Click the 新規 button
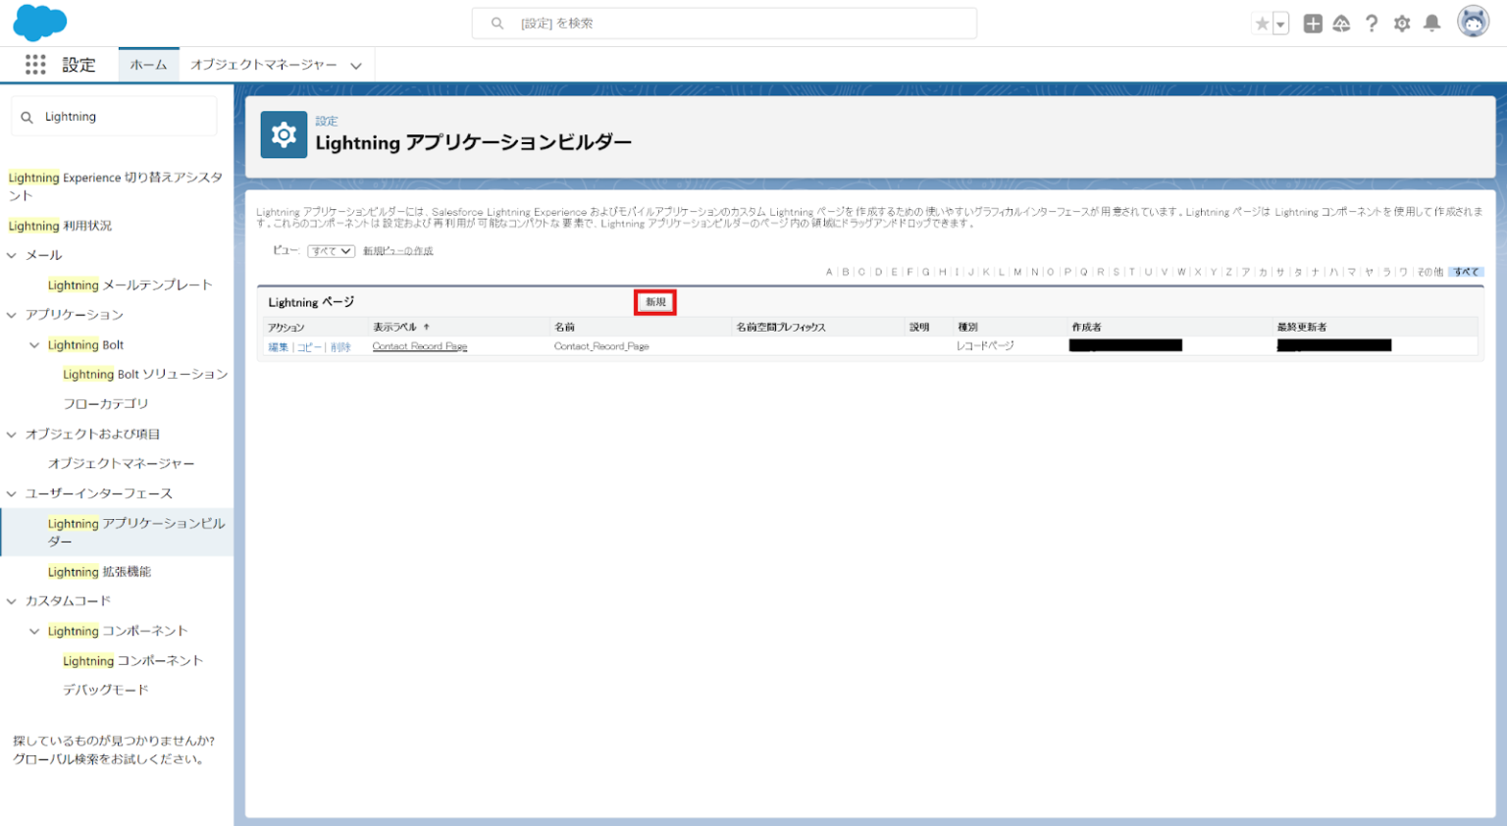 pos(655,303)
